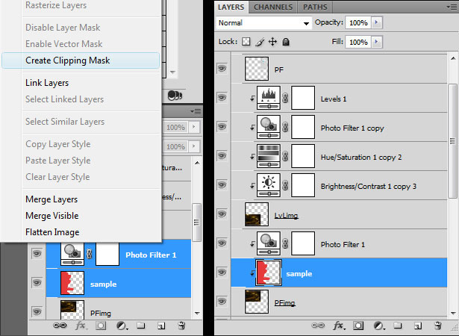This screenshot has height=336, width=459.
Task: Click add layer mask icon, right panel
Action: pyautogui.click(x=358, y=326)
